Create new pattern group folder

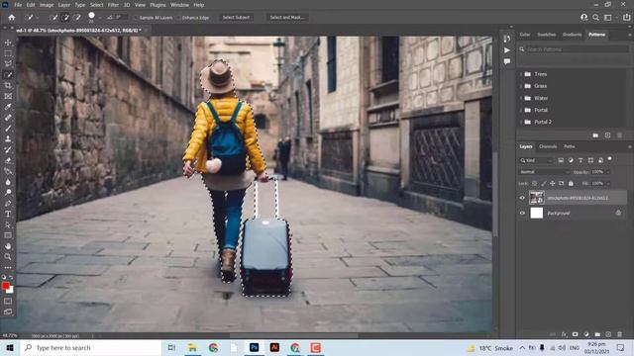pyautogui.click(x=595, y=135)
